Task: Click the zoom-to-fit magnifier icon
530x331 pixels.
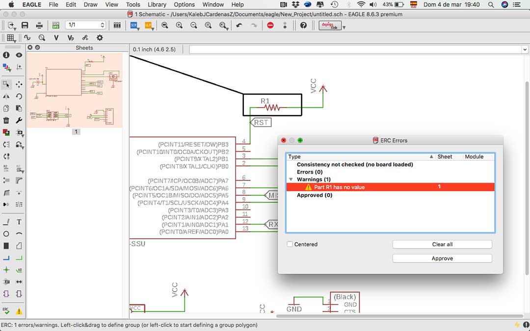Action: [164, 25]
